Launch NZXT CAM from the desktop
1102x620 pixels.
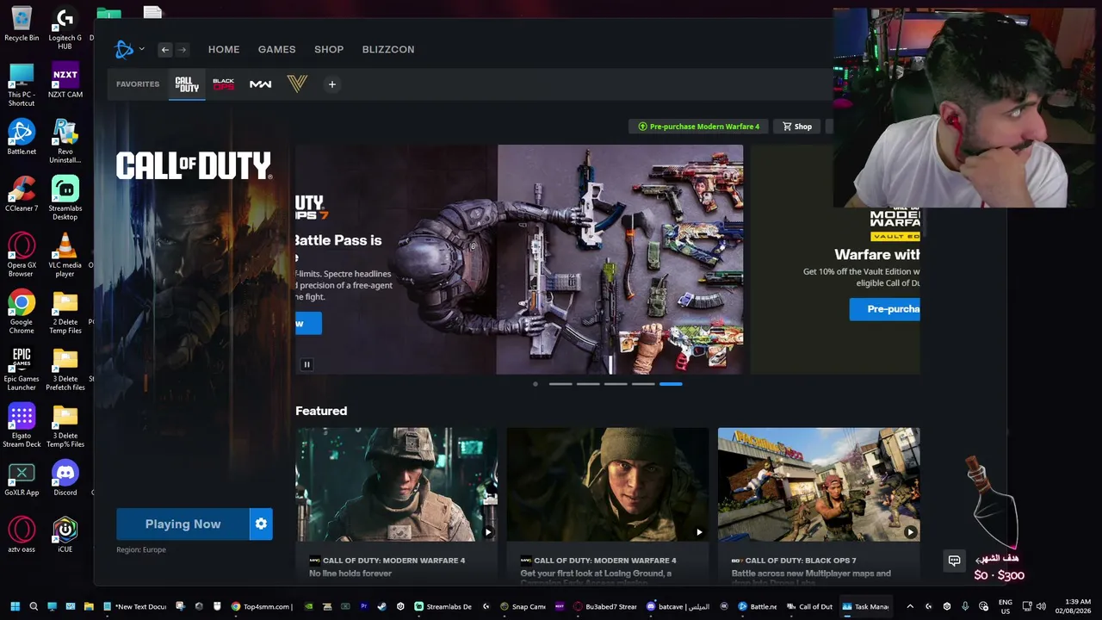(65, 81)
